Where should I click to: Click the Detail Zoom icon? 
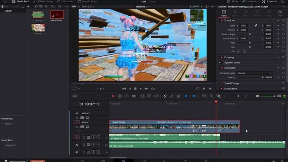(211, 96)
